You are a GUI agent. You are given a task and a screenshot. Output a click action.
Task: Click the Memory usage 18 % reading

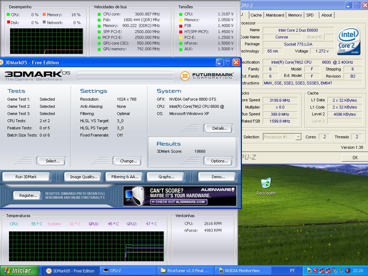click(x=76, y=15)
